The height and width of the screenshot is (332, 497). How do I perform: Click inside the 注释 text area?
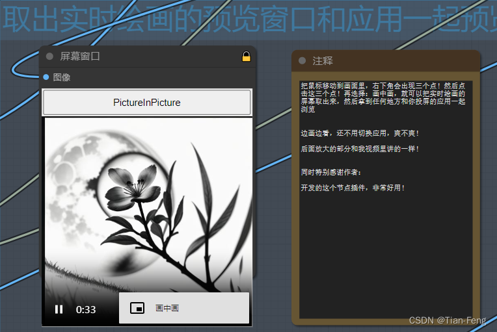386,199
